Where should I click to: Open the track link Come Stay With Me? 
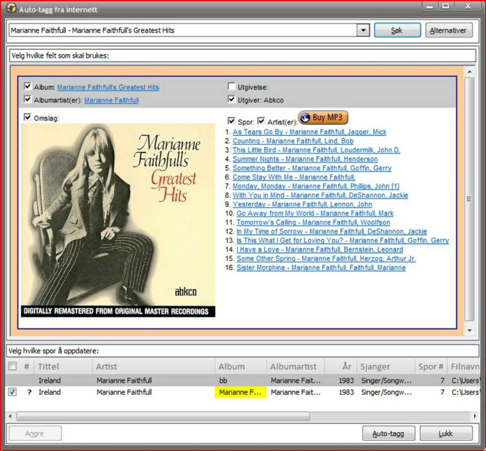click(x=294, y=177)
